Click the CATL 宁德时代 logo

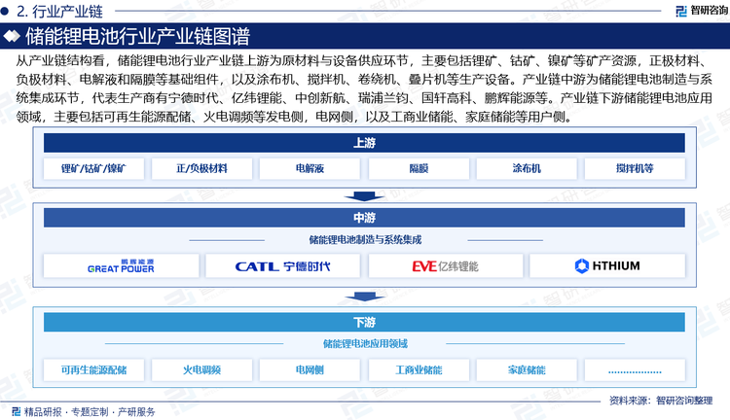tap(282, 266)
